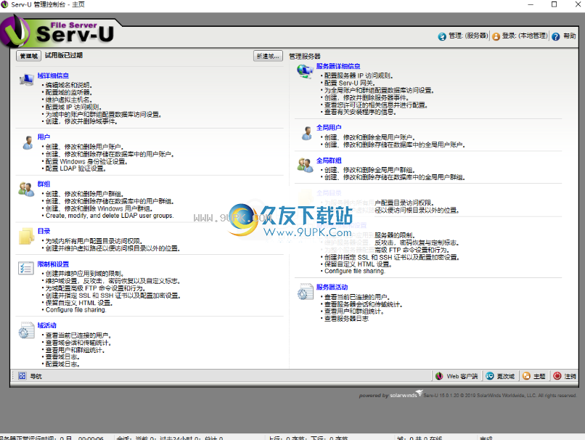Click the "powered by solarwinds" footer text
Screen dimensions: 585x440
click(390, 395)
